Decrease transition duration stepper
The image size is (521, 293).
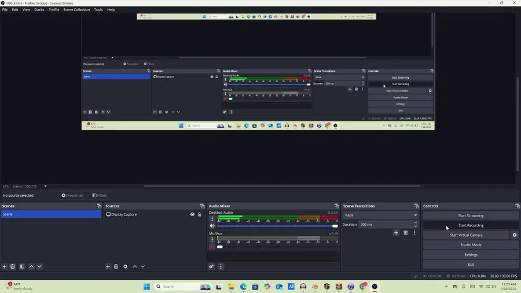point(415,226)
